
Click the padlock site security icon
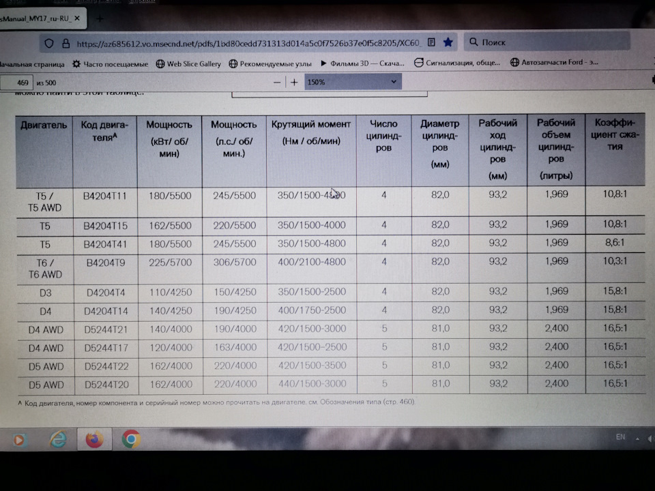point(65,44)
